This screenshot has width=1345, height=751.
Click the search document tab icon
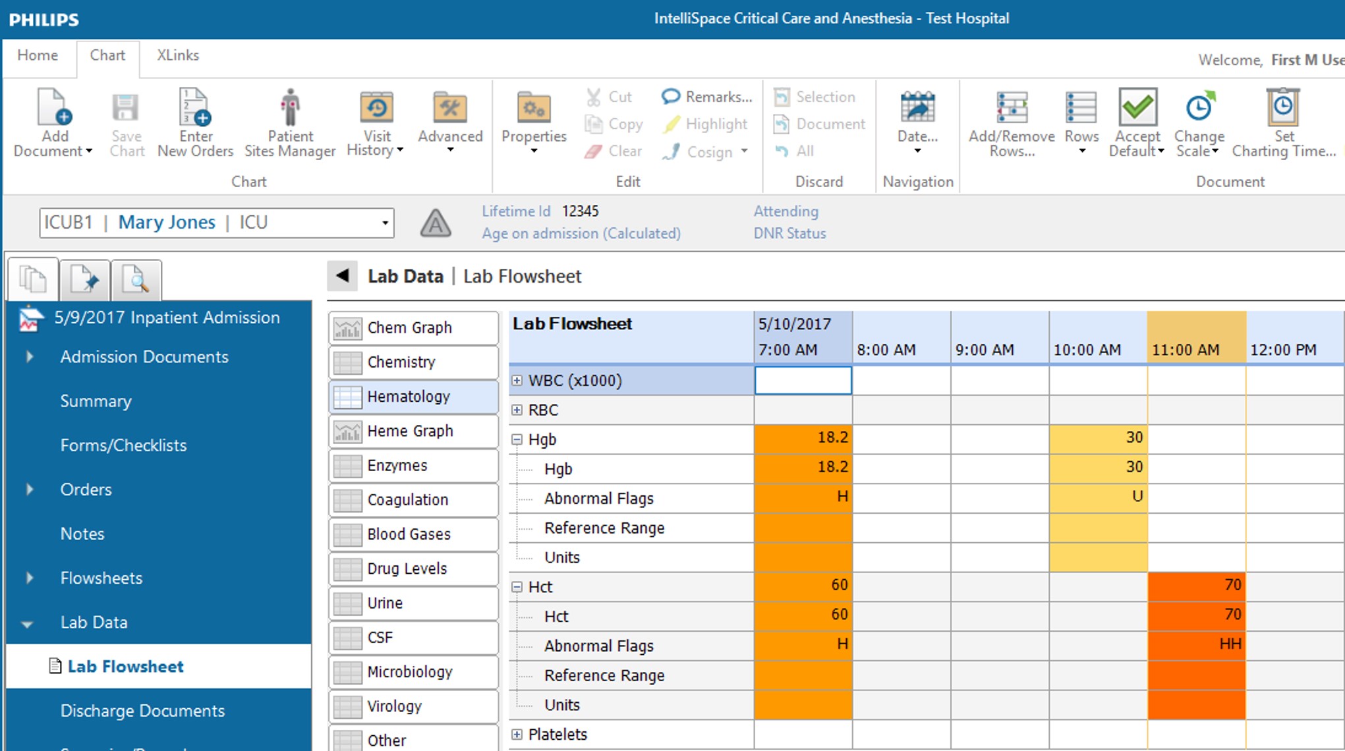click(136, 279)
